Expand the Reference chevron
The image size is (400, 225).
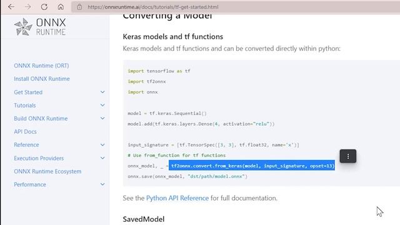coord(102,145)
